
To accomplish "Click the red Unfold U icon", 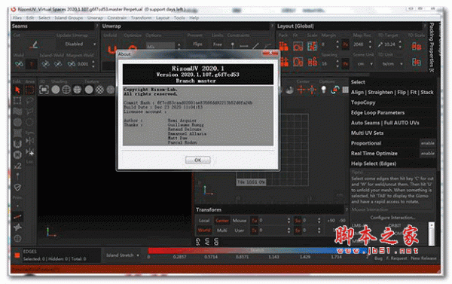I will point(111,49).
